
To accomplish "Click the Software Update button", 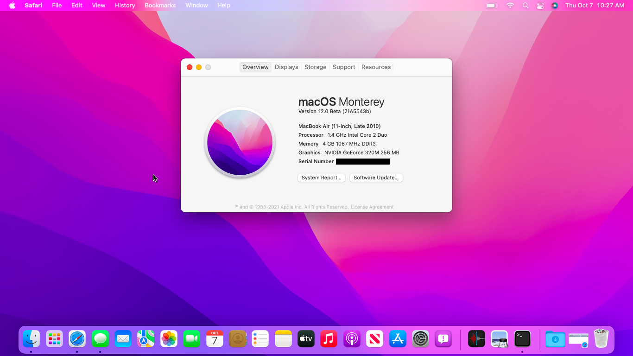I will pyautogui.click(x=376, y=178).
